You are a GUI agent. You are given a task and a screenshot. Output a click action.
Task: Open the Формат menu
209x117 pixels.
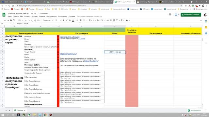35,16
